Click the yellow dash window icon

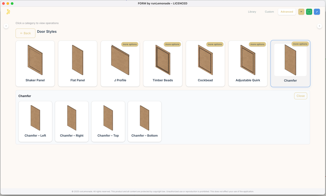pos(301,12)
